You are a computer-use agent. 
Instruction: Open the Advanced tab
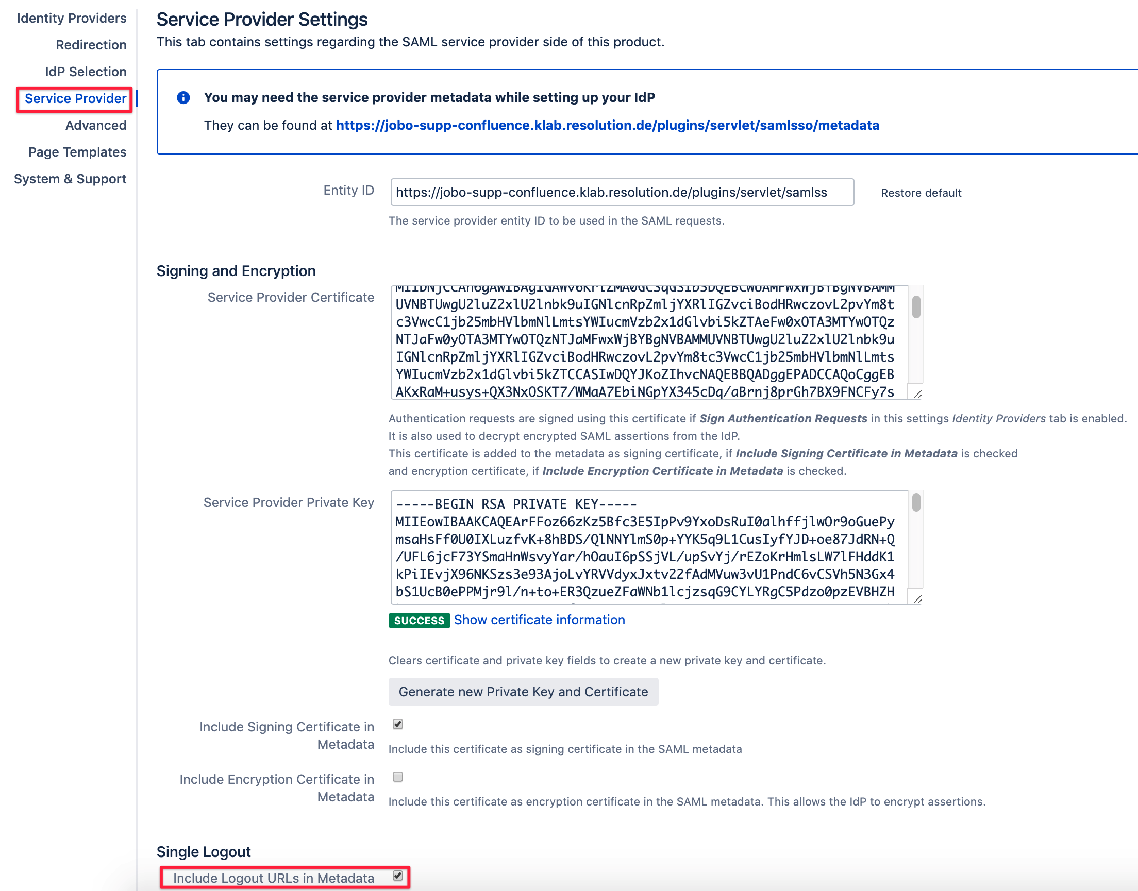tap(96, 125)
